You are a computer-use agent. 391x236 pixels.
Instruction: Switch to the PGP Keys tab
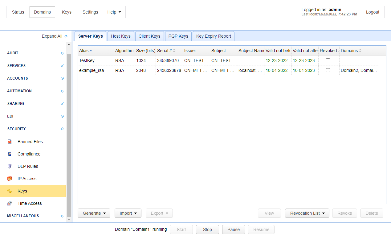[178, 36]
